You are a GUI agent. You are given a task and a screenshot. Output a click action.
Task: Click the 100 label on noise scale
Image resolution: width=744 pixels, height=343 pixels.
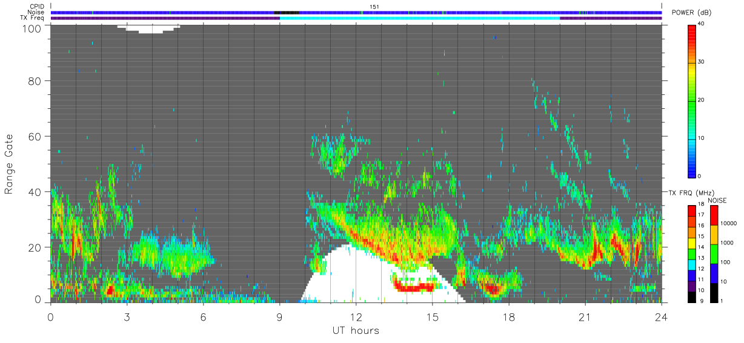coord(726,262)
